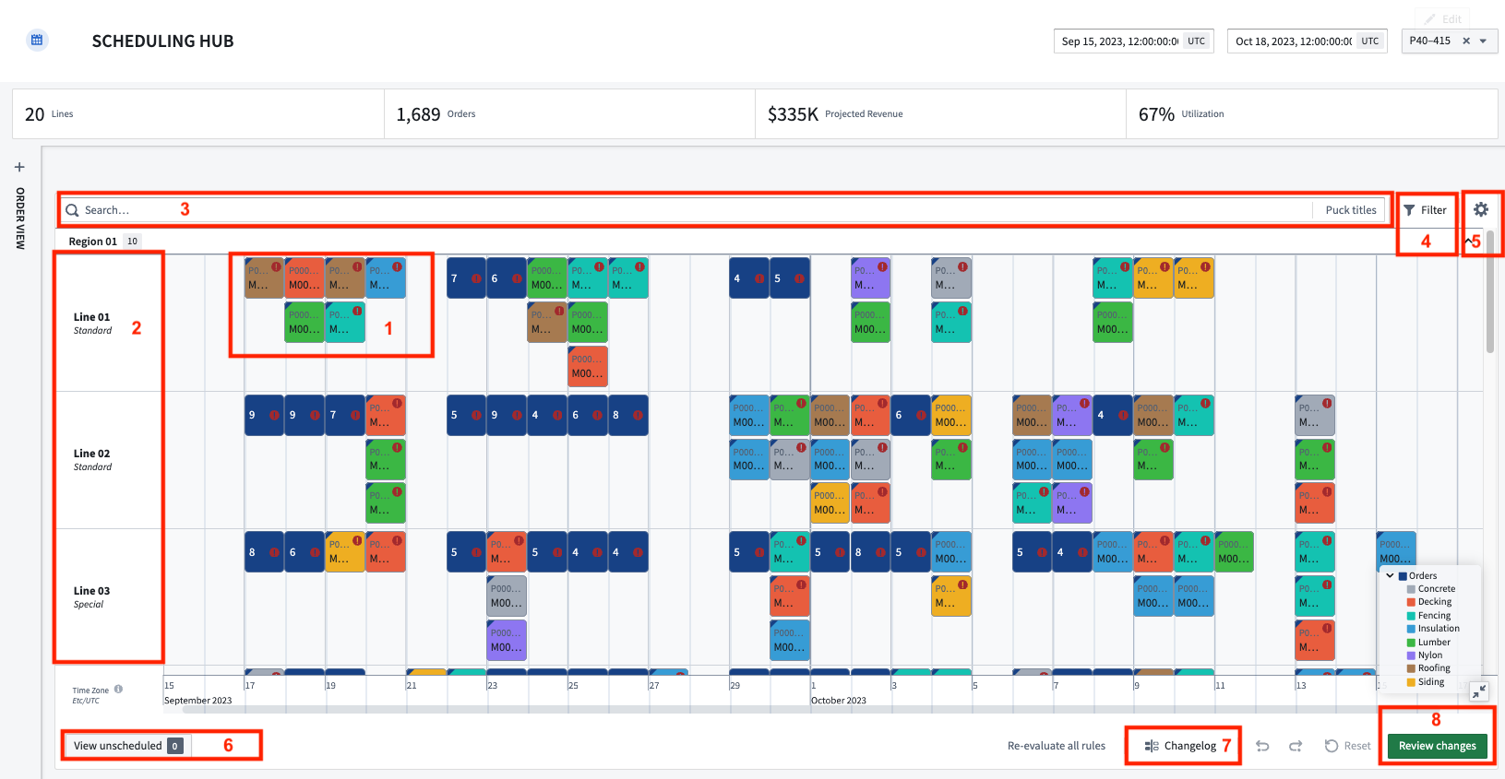Collapse the Orders legend tree
The width and height of the screenshot is (1505, 779).
(x=1390, y=575)
